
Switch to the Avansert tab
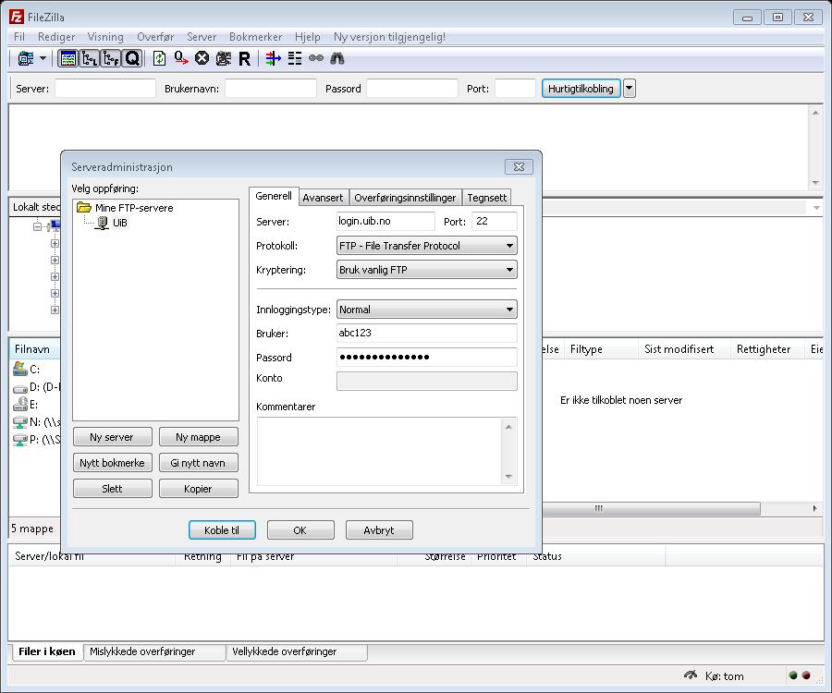click(323, 198)
